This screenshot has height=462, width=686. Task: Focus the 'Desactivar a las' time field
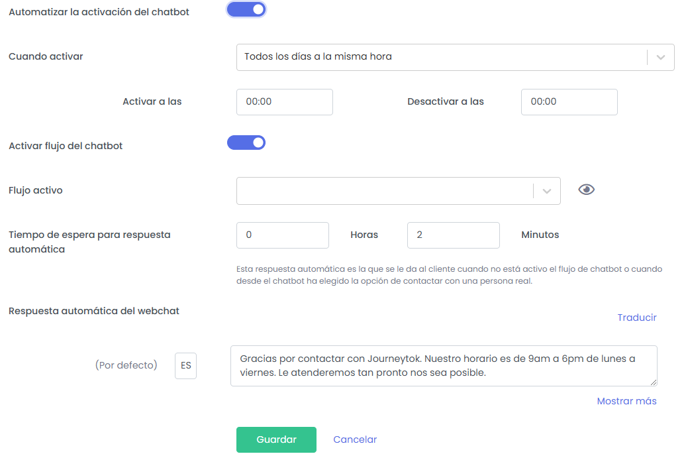[x=569, y=102]
